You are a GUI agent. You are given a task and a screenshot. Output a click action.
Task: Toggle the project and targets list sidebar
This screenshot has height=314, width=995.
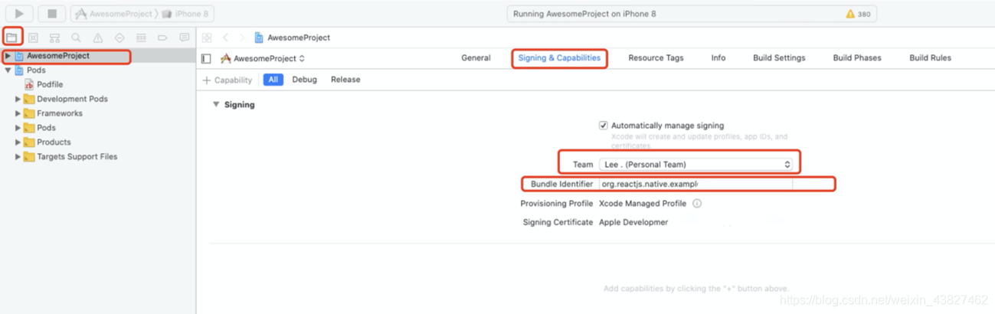click(x=206, y=58)
